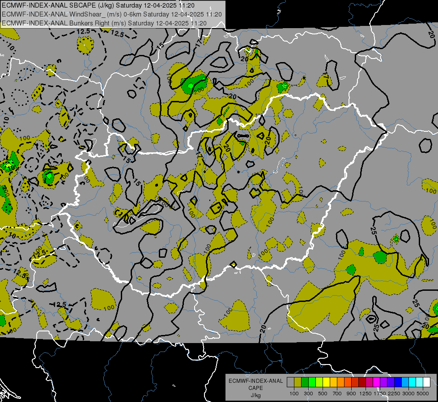Click the J/kg unit label in legend
438x402 pixels.
pos(255,395)
